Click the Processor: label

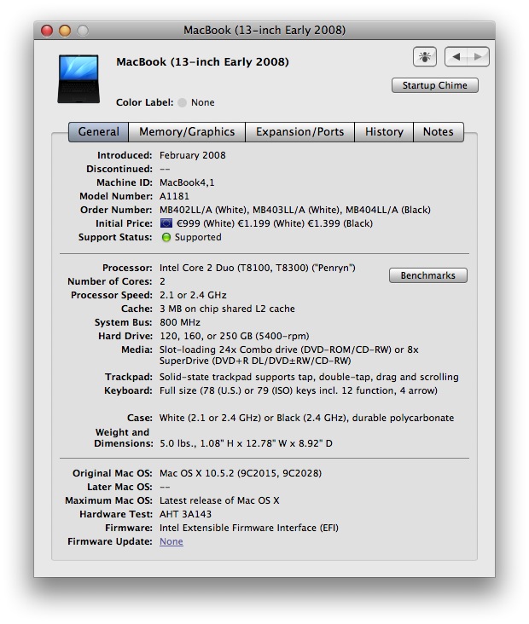pyautogui.click(x=127, y=268)
